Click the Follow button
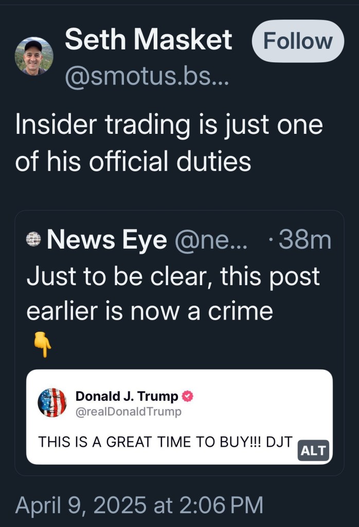The height and width of the screenshot is (527, 359). [x=298, y=41]
